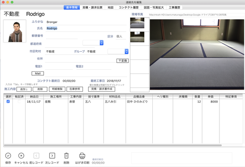Click the 五八糸引 material cell
This screenshot has height=167, width=245.
click(x=114, y=102)
